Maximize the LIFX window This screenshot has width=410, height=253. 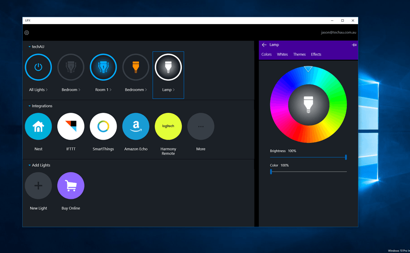(x=343, y=20)
